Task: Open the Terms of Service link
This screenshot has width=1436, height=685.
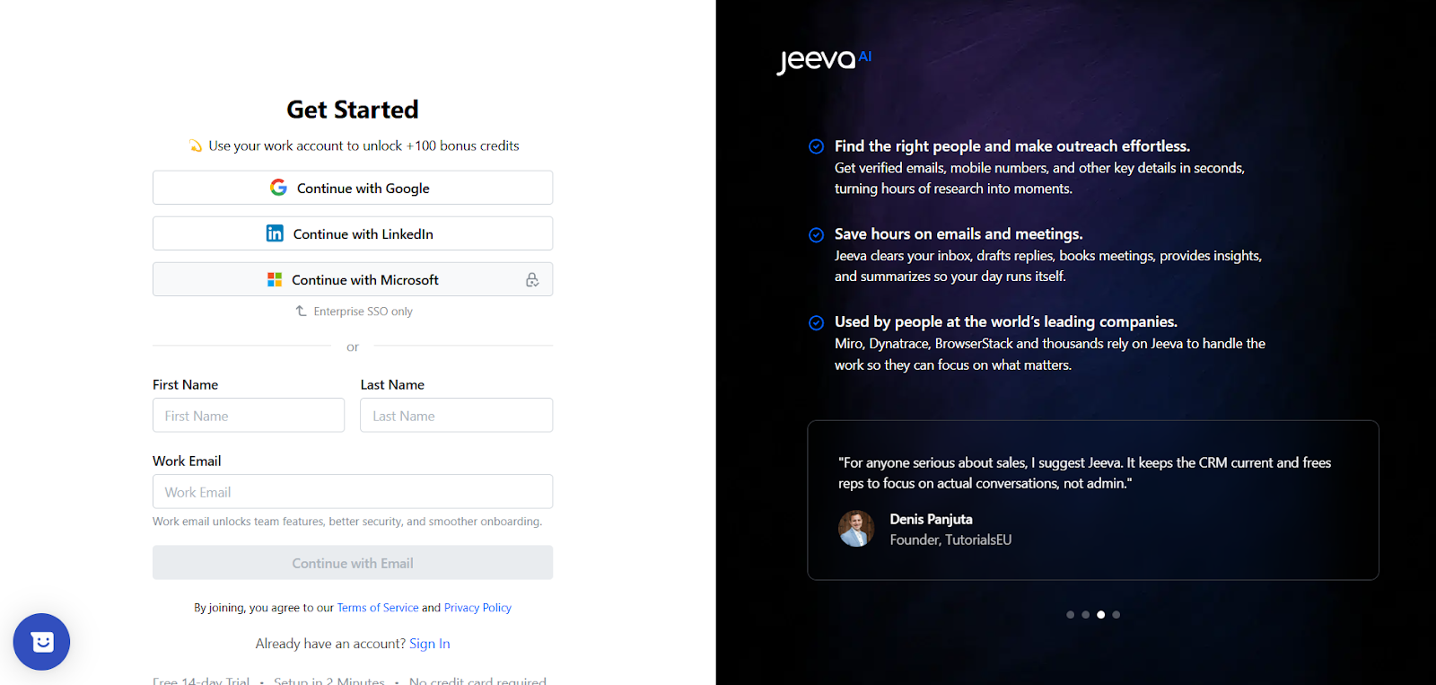Action: coord(377,607)
